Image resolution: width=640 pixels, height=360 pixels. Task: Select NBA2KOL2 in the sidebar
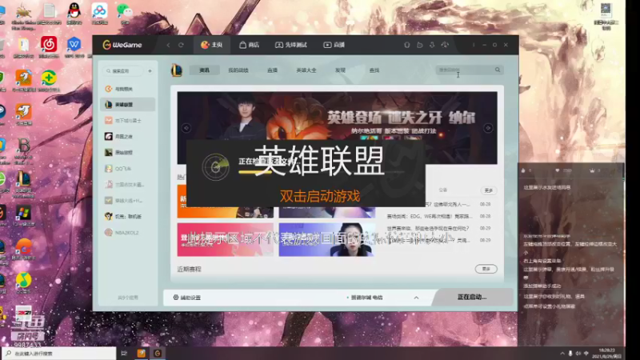(x=127, y=233)
